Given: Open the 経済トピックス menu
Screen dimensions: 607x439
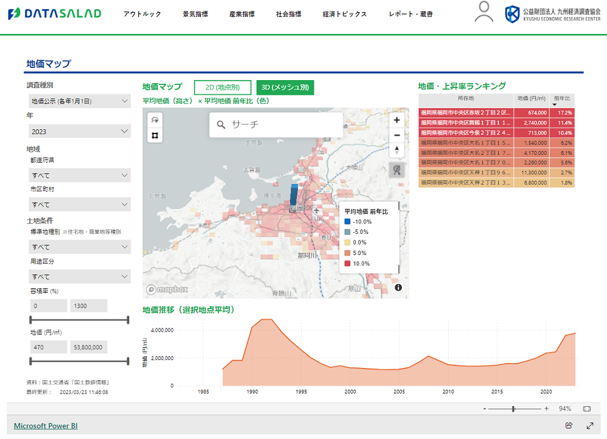Looking at the screenshot, I should (x=345, y=14).
